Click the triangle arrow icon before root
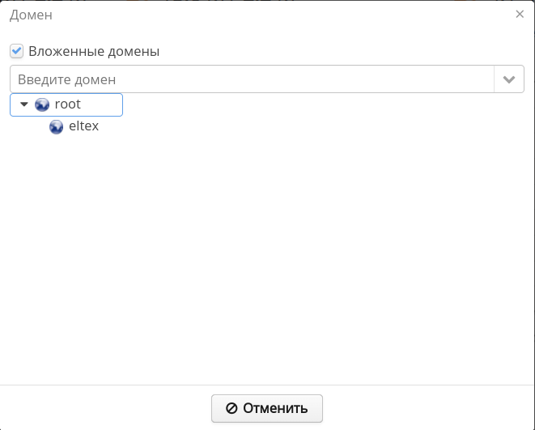This screenshot has height=430, width=535. (x=24, y=104)
